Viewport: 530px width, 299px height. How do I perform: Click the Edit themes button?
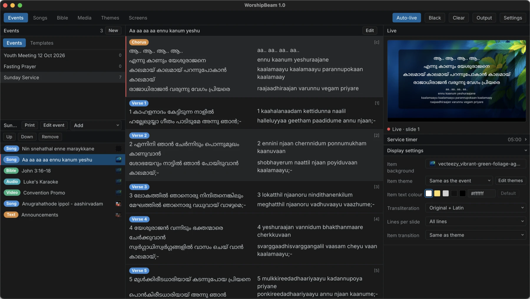(x=511, y=181)
